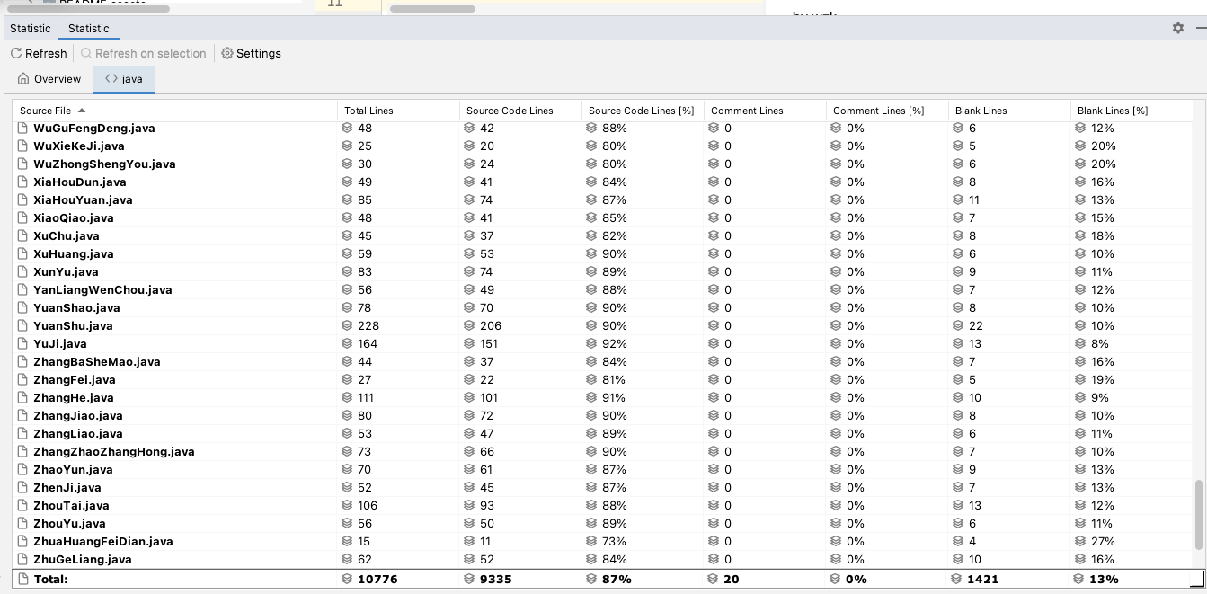Select the ZhouTai.java file name

click(71, 505)
